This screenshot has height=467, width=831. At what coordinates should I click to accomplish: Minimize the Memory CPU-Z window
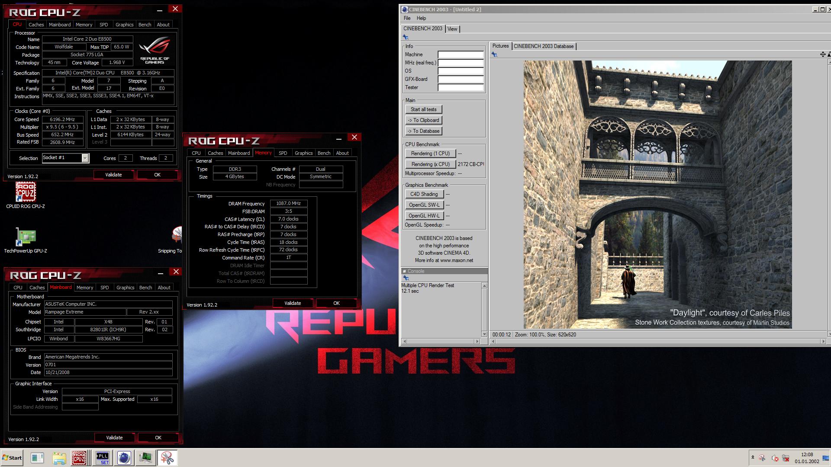[338, 138]
